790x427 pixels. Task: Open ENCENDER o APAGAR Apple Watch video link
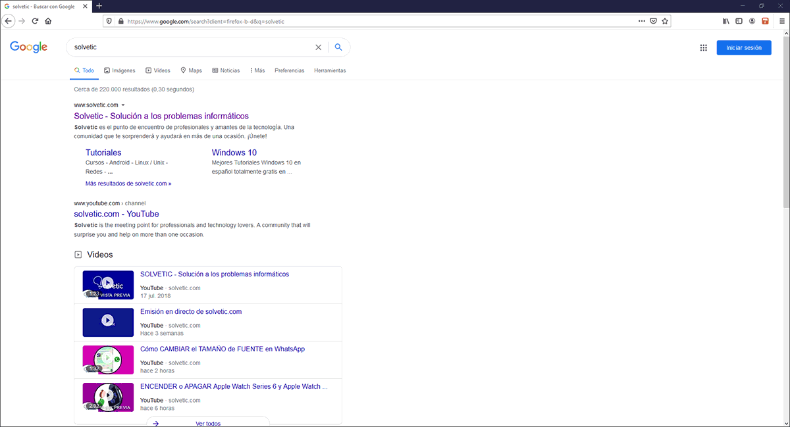point(234,386)
